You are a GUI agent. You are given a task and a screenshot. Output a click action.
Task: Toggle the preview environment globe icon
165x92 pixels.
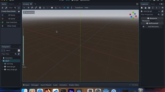(x=68, y=8)
